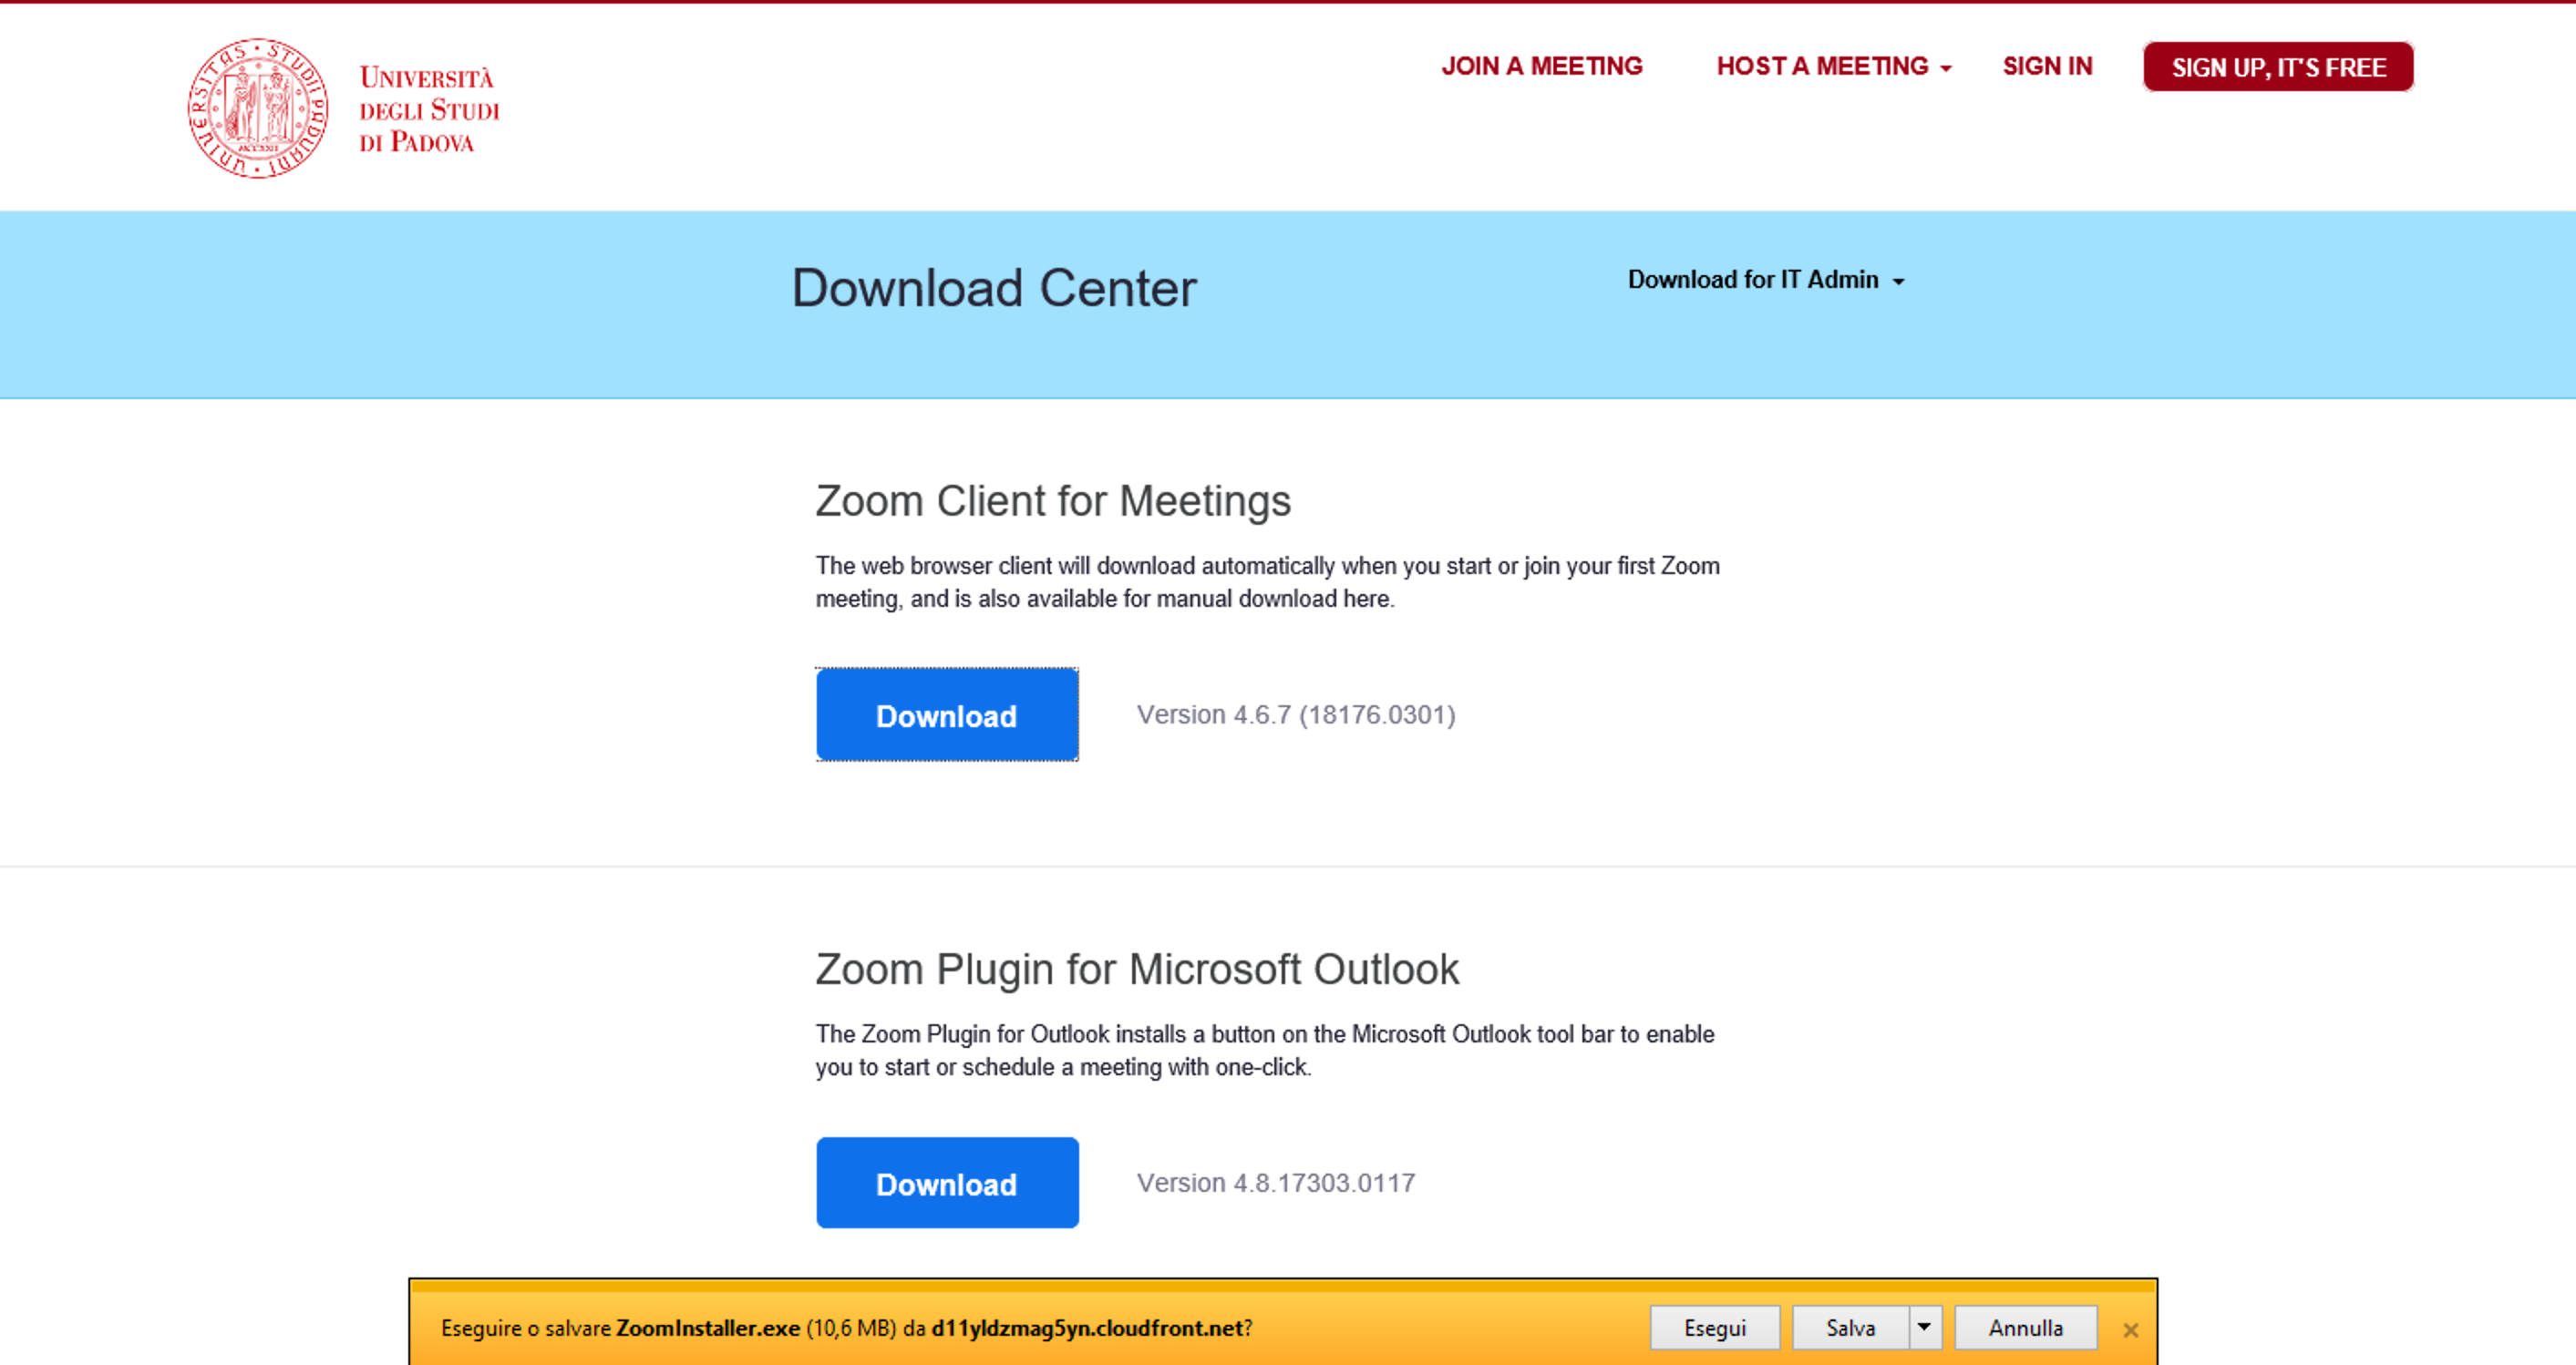Open the Salva dropdown arrow options
2576x1365 pixels.
[x=1924, y=1328]
